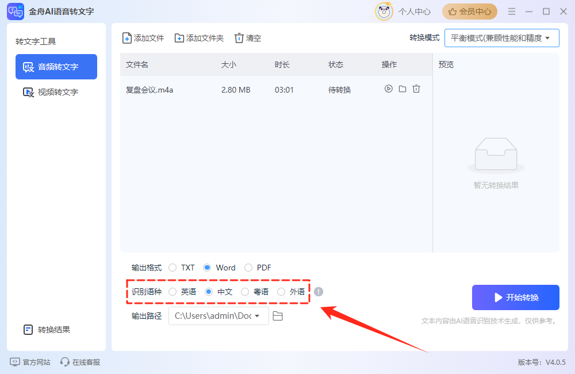Viewport: 575px width, 374px height.
Task: Click 添加文件 add file button
Action: click(143, 38)
